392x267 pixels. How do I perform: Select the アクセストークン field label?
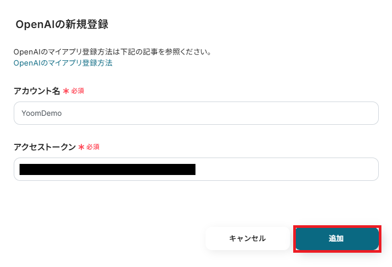[45, 147]
